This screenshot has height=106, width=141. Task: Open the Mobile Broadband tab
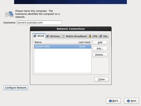tap(74, 36)
